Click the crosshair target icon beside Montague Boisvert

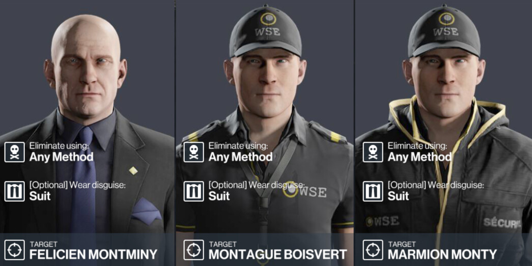pyautogui.click(x=194, y=250)
